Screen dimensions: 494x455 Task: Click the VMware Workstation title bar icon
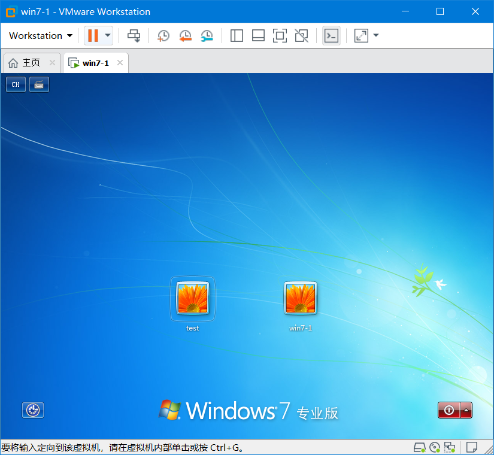(x=11, y=11)
